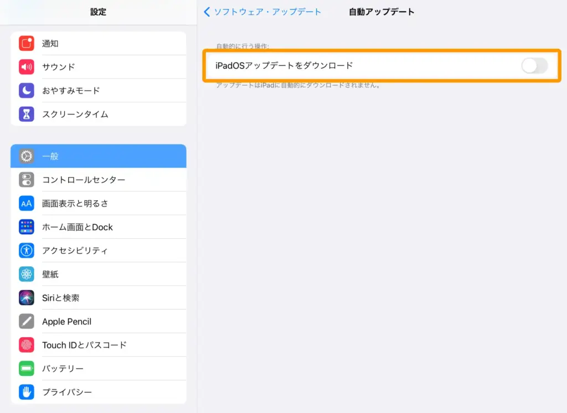This screenshot has height=413, width=567.
Task: Click the 画面表示と明るさ AA icon
Action: tap(26, 203)
